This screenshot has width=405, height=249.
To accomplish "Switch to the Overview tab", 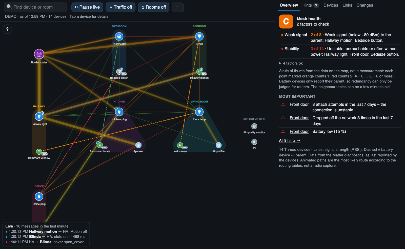I will (289, 5).
